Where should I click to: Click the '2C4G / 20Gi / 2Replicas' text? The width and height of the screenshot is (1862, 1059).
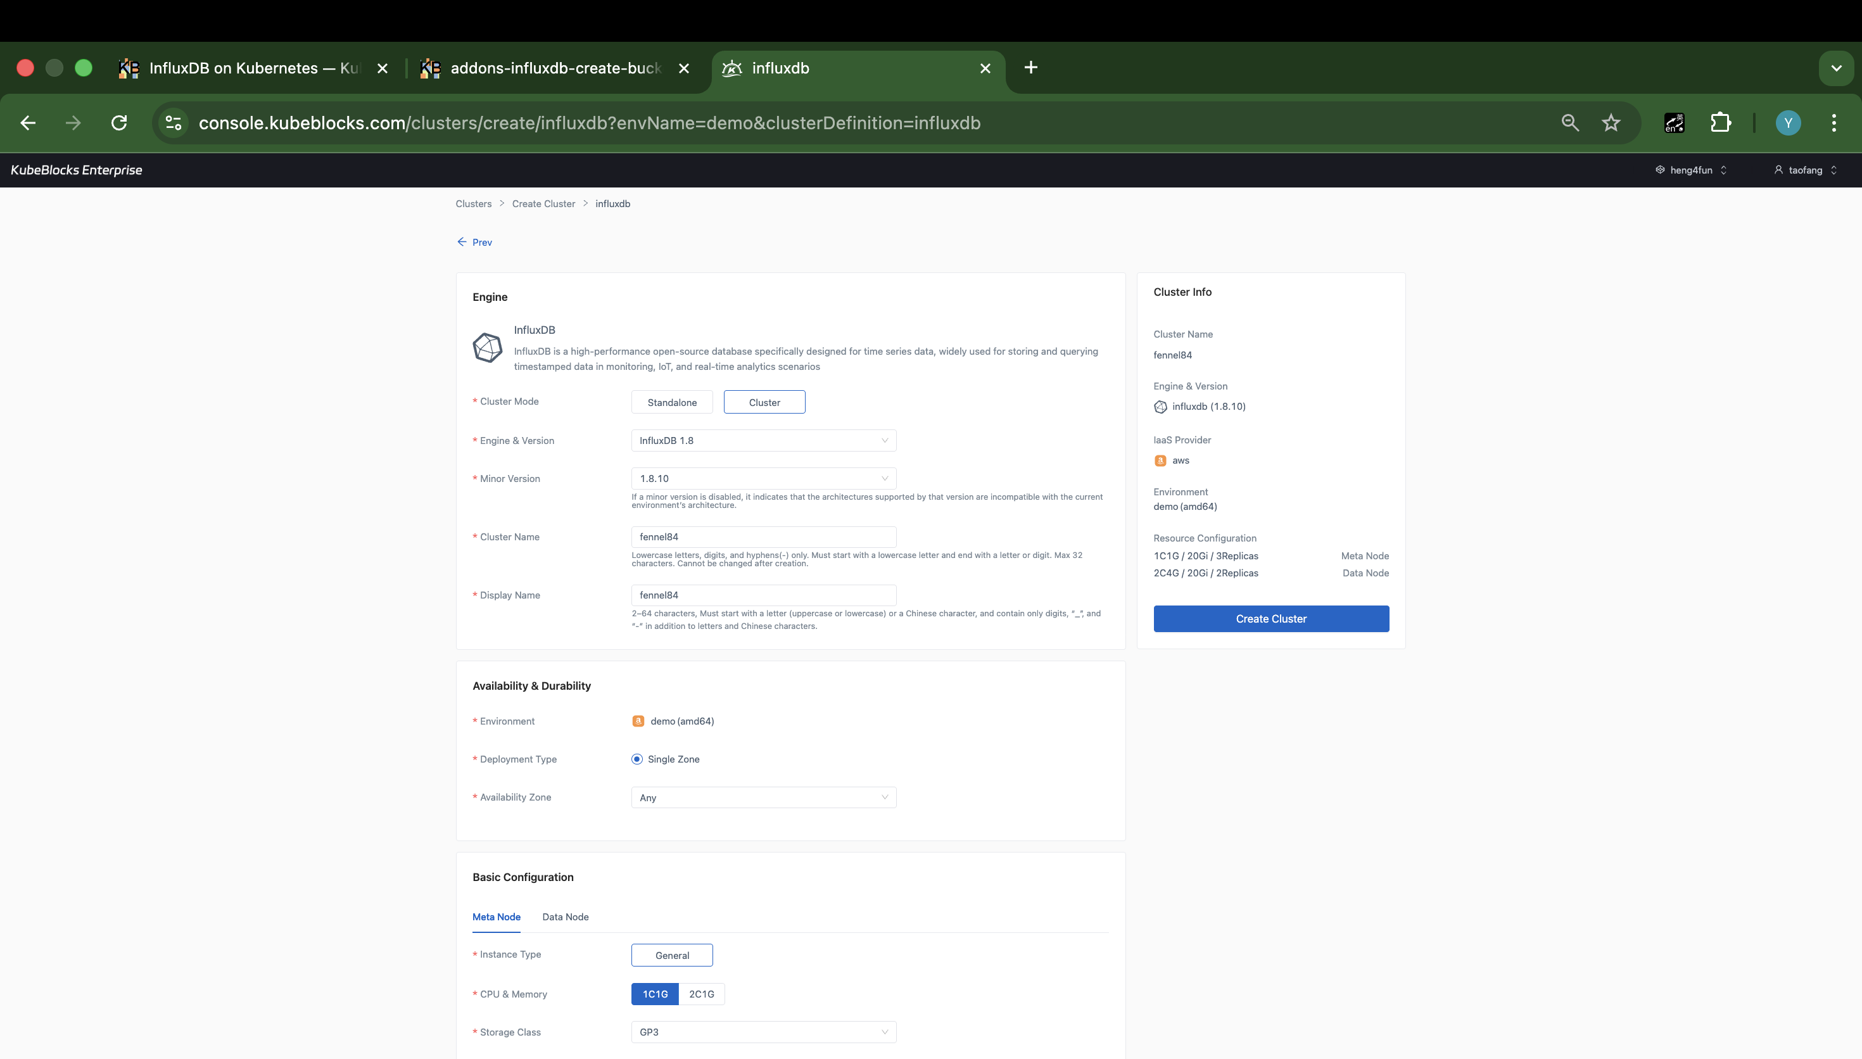pos(1205,573)
